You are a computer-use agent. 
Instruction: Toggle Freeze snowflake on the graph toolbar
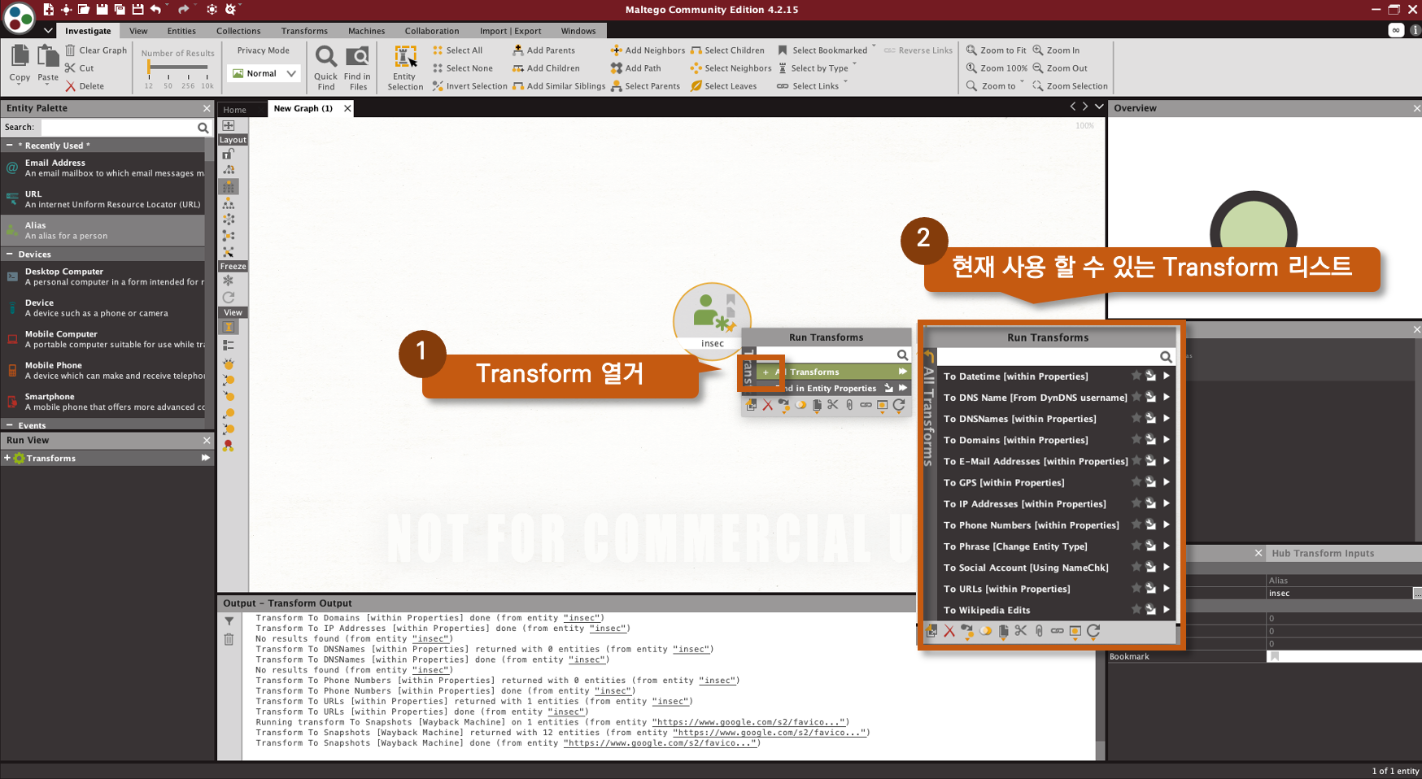(229, 281)
